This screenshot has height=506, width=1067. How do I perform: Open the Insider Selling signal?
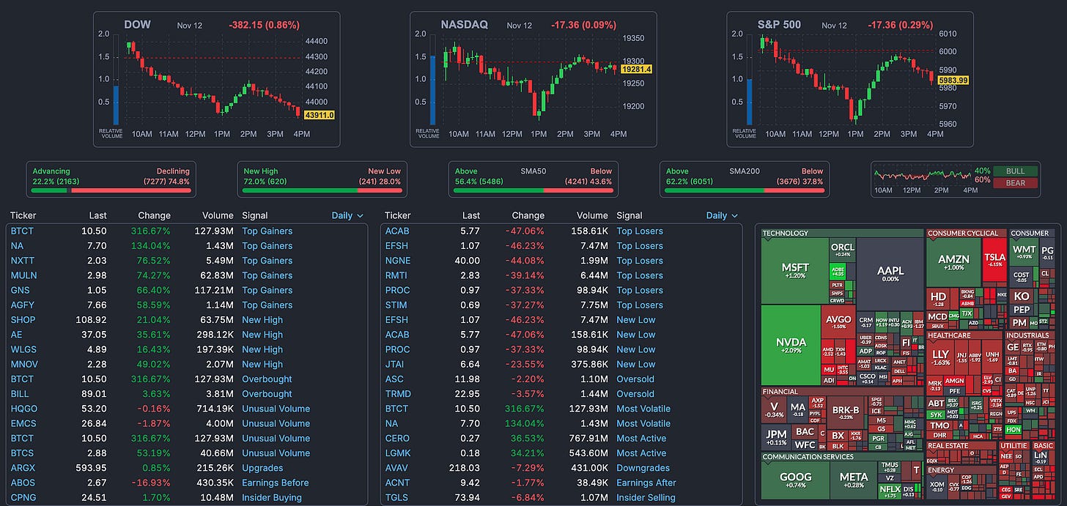[646, 497]
